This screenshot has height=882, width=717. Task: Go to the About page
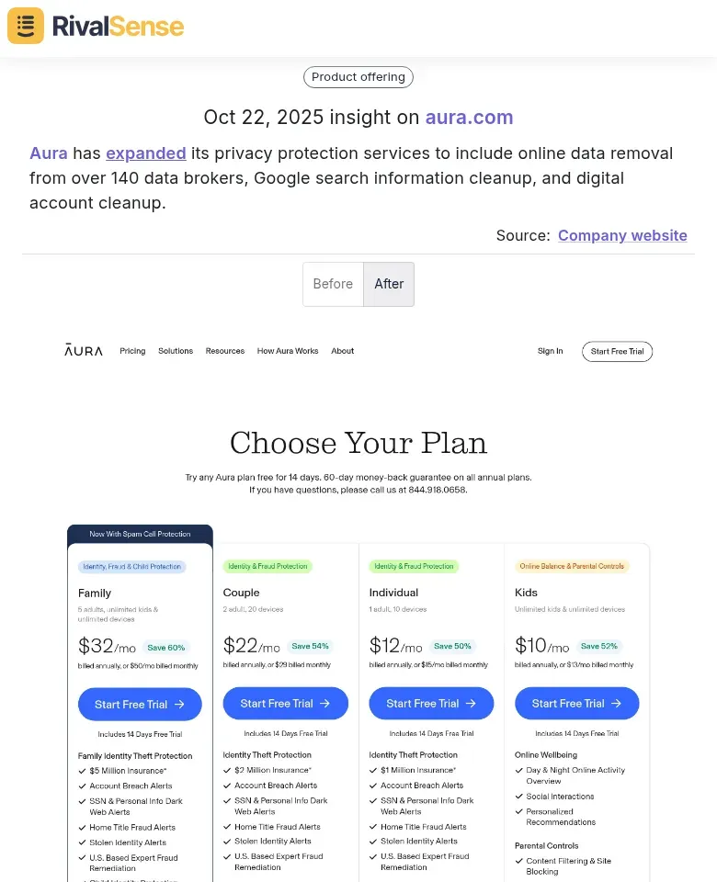tap(343, 351)
